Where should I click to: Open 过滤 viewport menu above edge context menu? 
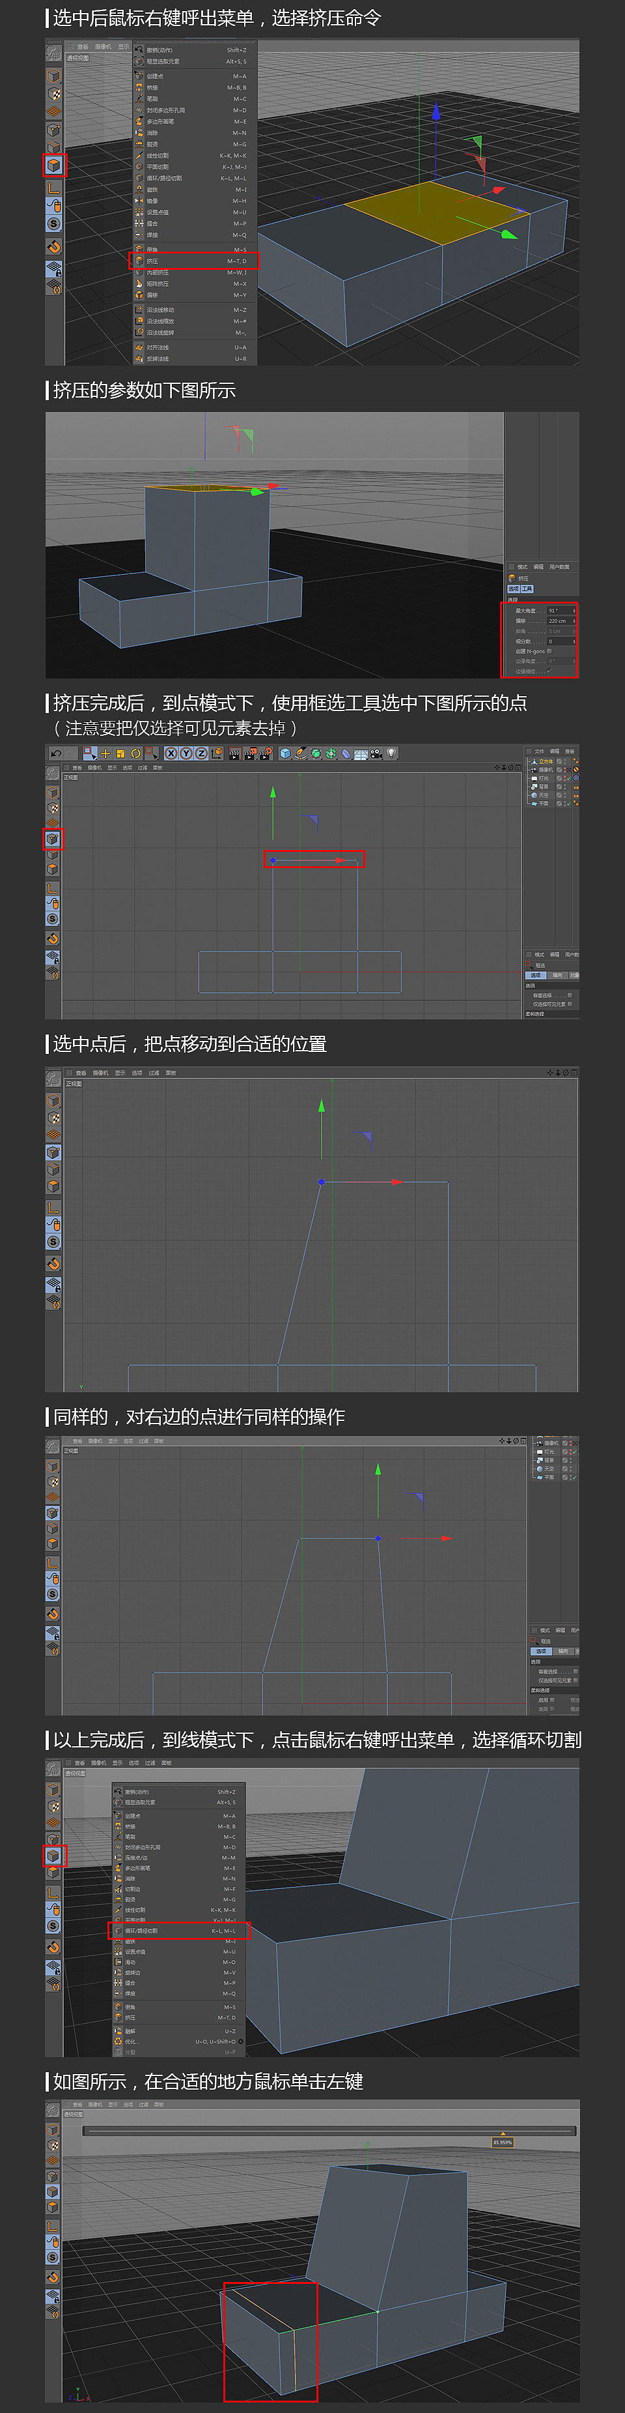(x=150, y=1762)
